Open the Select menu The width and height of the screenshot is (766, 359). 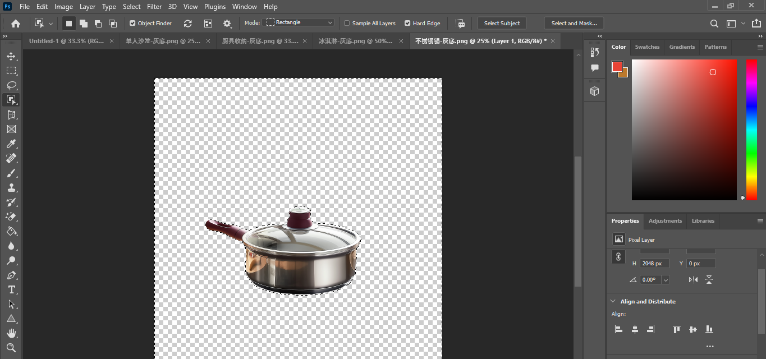tap(132, 7)
